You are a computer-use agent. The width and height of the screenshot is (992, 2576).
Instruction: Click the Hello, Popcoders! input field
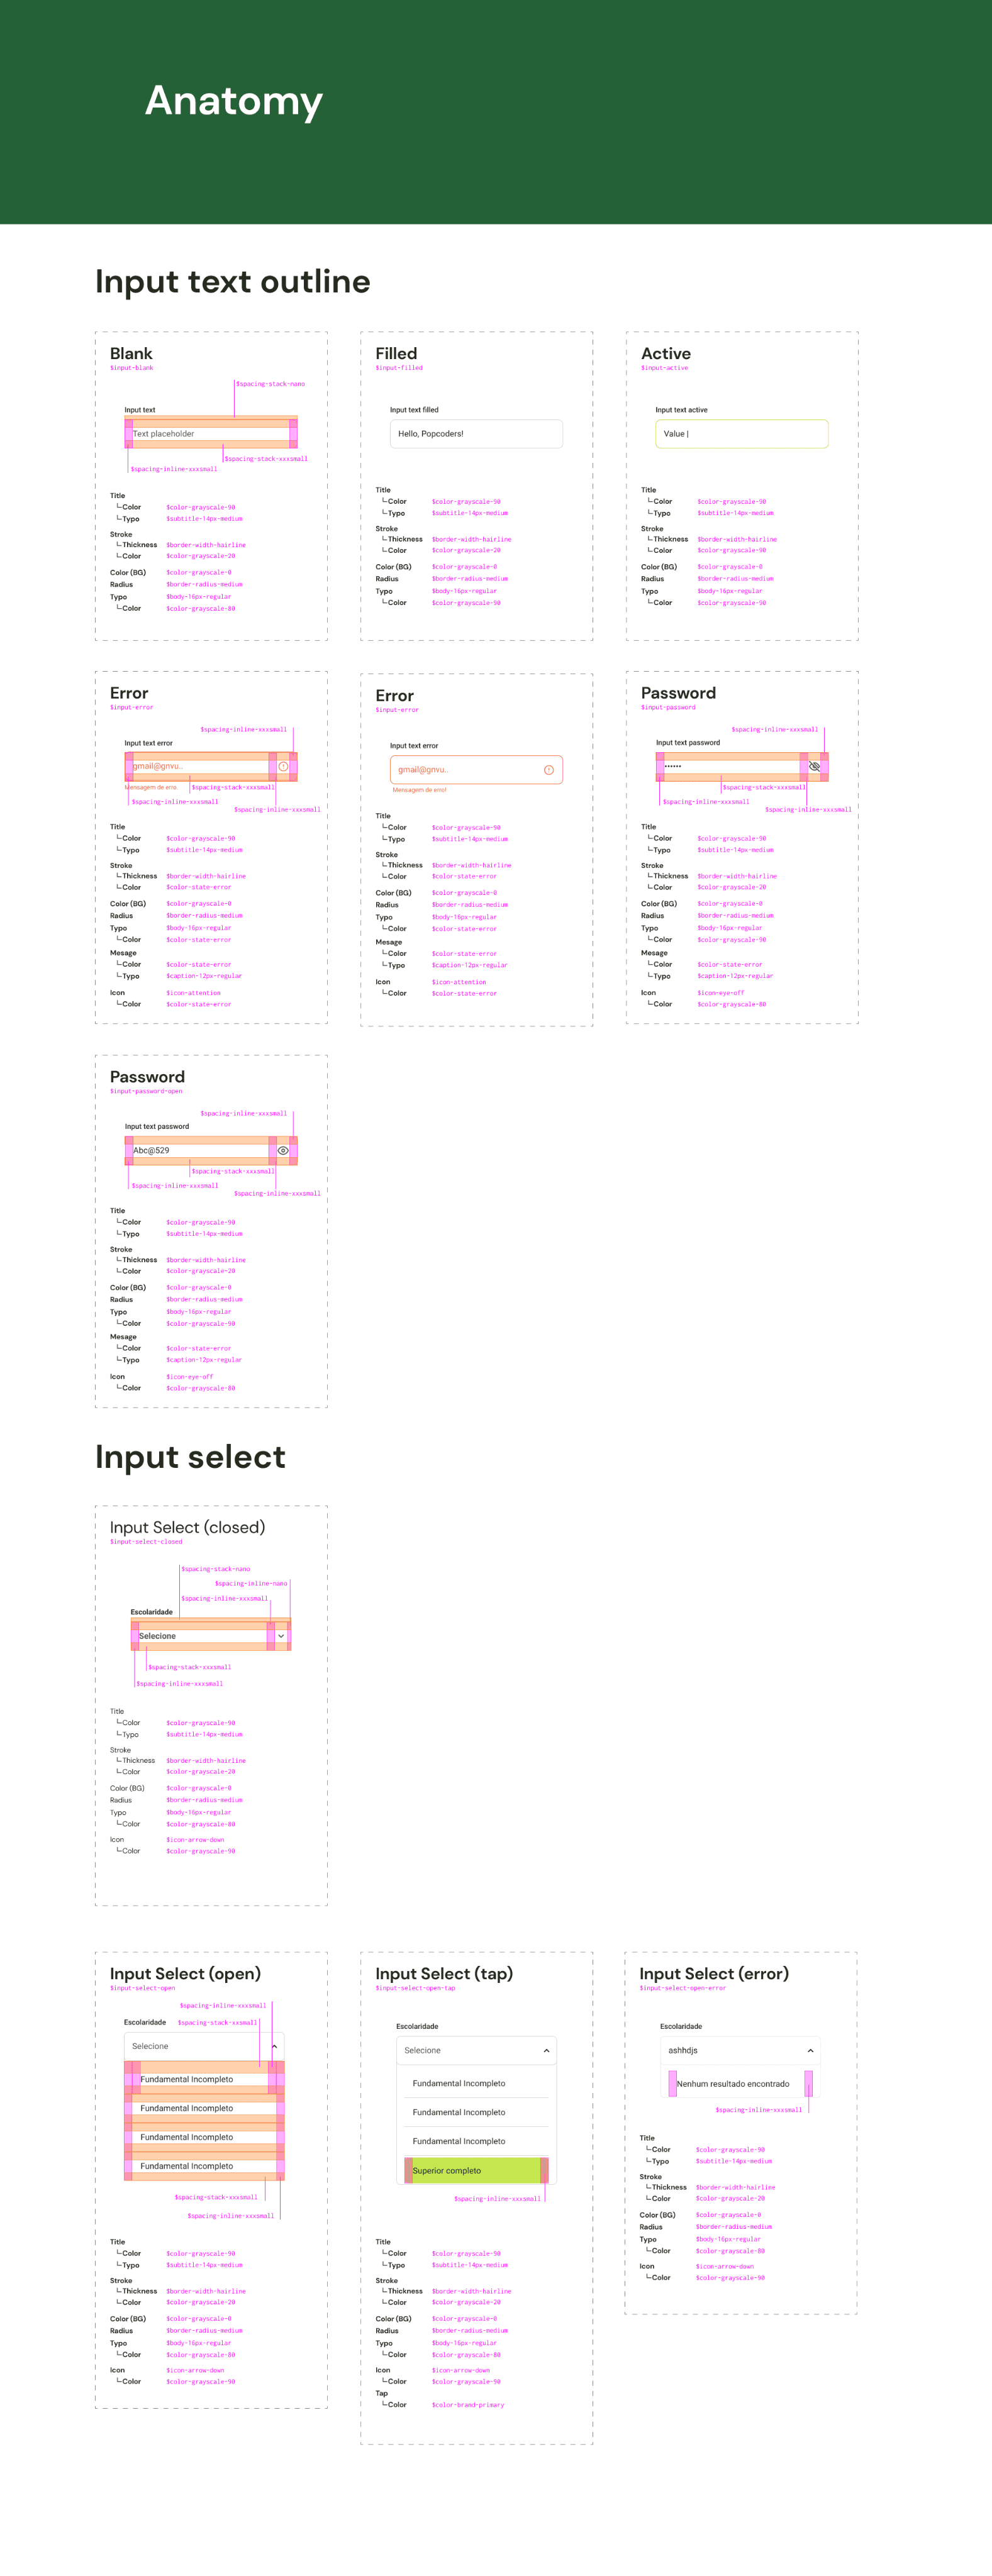[476, 434]
